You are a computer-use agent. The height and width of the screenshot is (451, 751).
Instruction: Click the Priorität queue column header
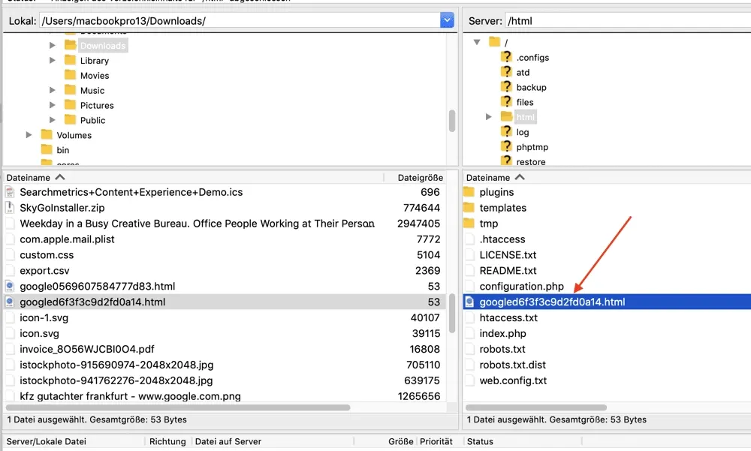point(436,441)
